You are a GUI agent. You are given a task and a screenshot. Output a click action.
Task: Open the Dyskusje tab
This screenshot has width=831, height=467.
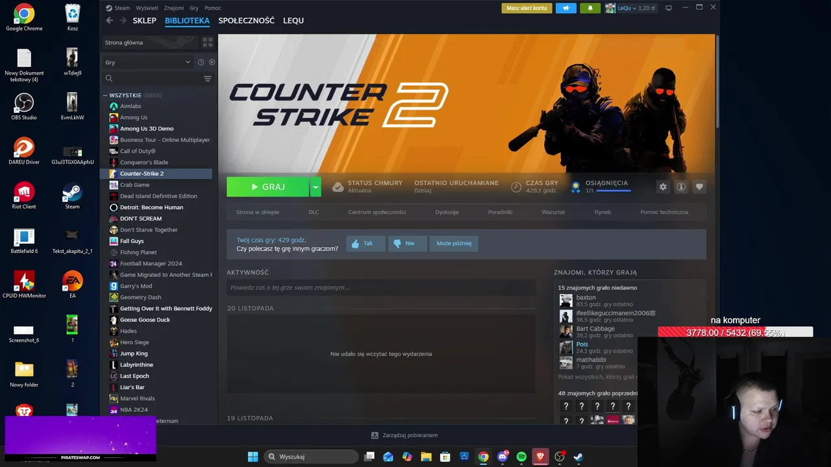[447, 212]
